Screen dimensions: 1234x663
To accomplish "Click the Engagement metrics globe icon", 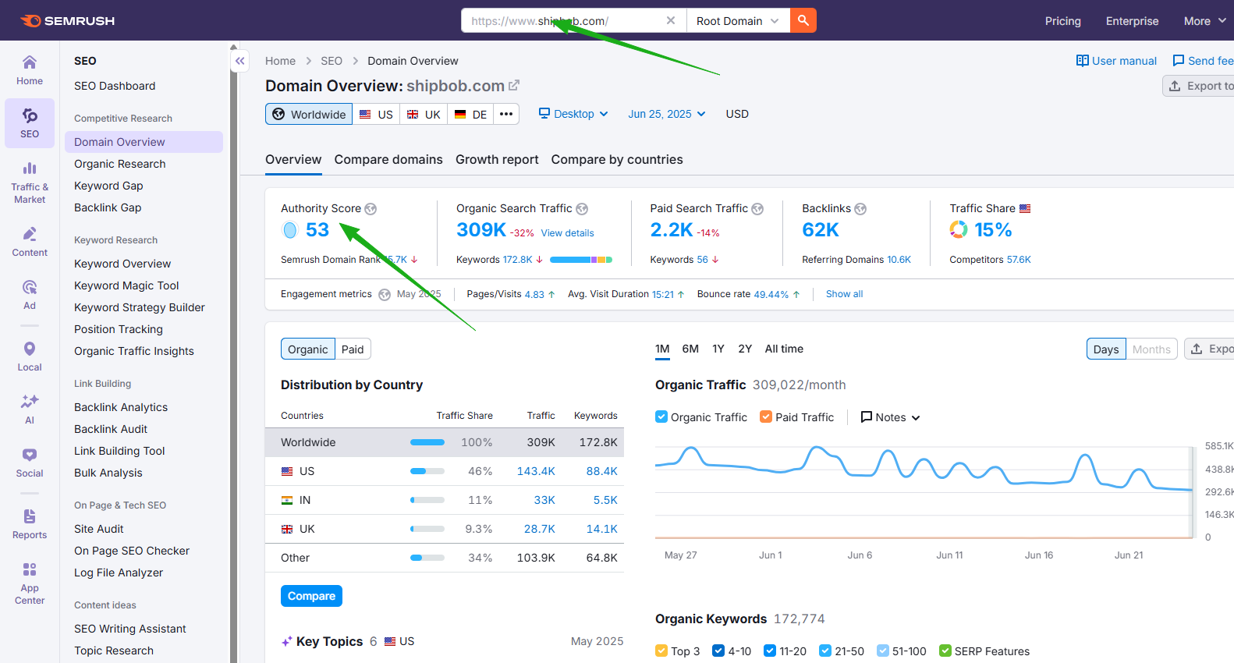I will tap(385, 295).
